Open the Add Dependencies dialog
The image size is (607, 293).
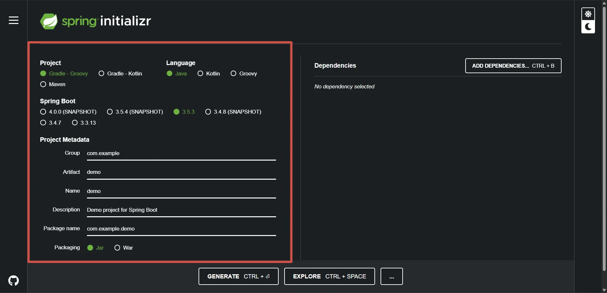513,66
